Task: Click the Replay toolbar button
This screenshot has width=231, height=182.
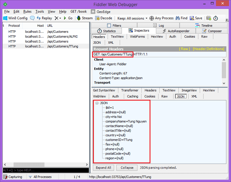Action: tap(44, 18)
